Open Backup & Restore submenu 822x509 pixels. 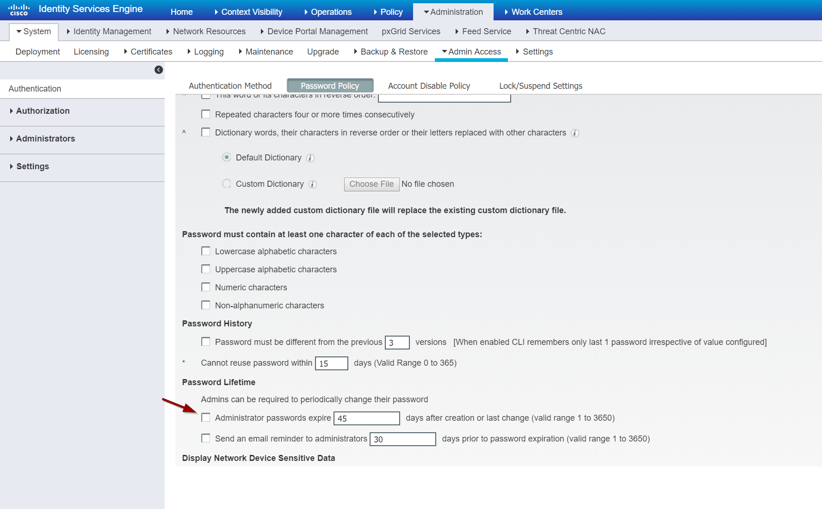coord(391,52)
